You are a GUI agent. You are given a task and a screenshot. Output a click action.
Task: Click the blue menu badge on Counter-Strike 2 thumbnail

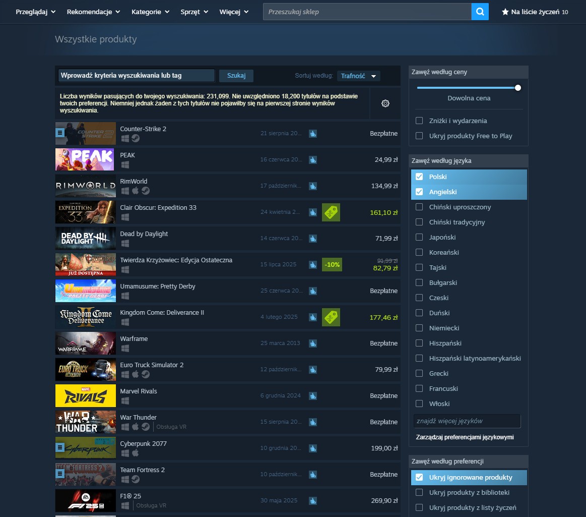pos(60,133)
